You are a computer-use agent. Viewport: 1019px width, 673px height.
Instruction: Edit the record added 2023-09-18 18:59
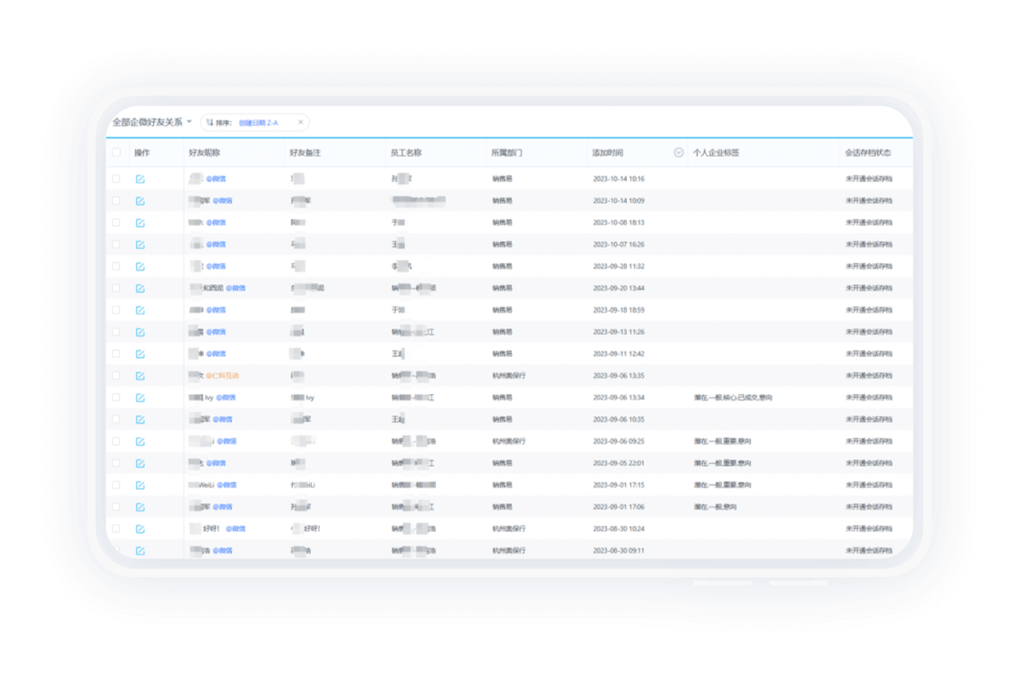(140, 310)
